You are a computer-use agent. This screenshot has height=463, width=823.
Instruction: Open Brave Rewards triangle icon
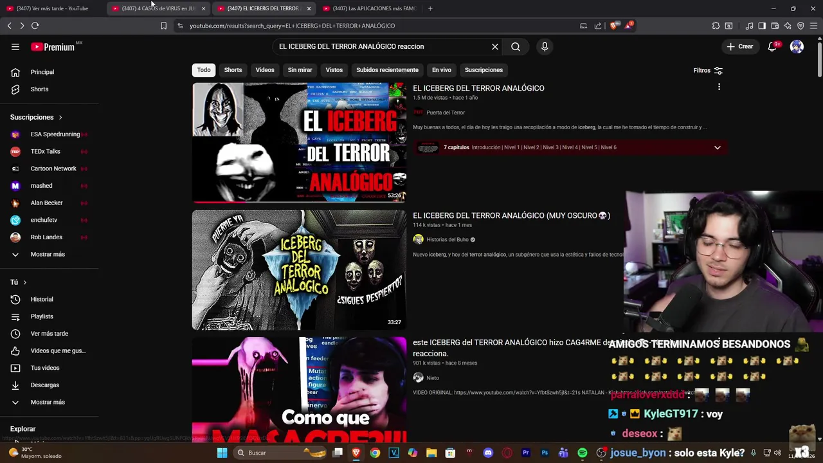coord(628,26)
